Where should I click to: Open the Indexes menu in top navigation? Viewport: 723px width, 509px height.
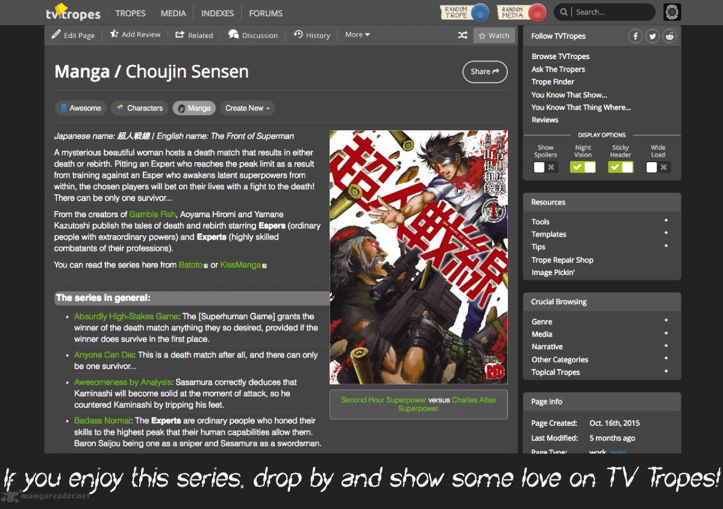click(218, 13)
